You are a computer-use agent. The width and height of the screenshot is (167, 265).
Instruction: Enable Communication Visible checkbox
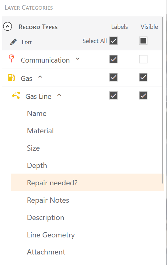click(x=143, y=59)
